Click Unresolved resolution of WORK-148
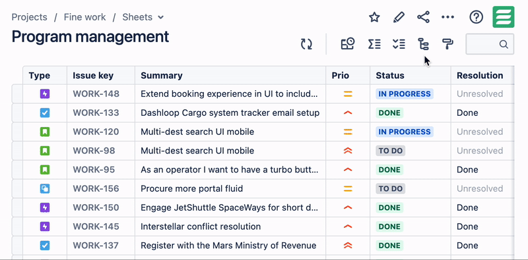The height and width of the screenshot is (260, 528). click(x=480, y=93)
